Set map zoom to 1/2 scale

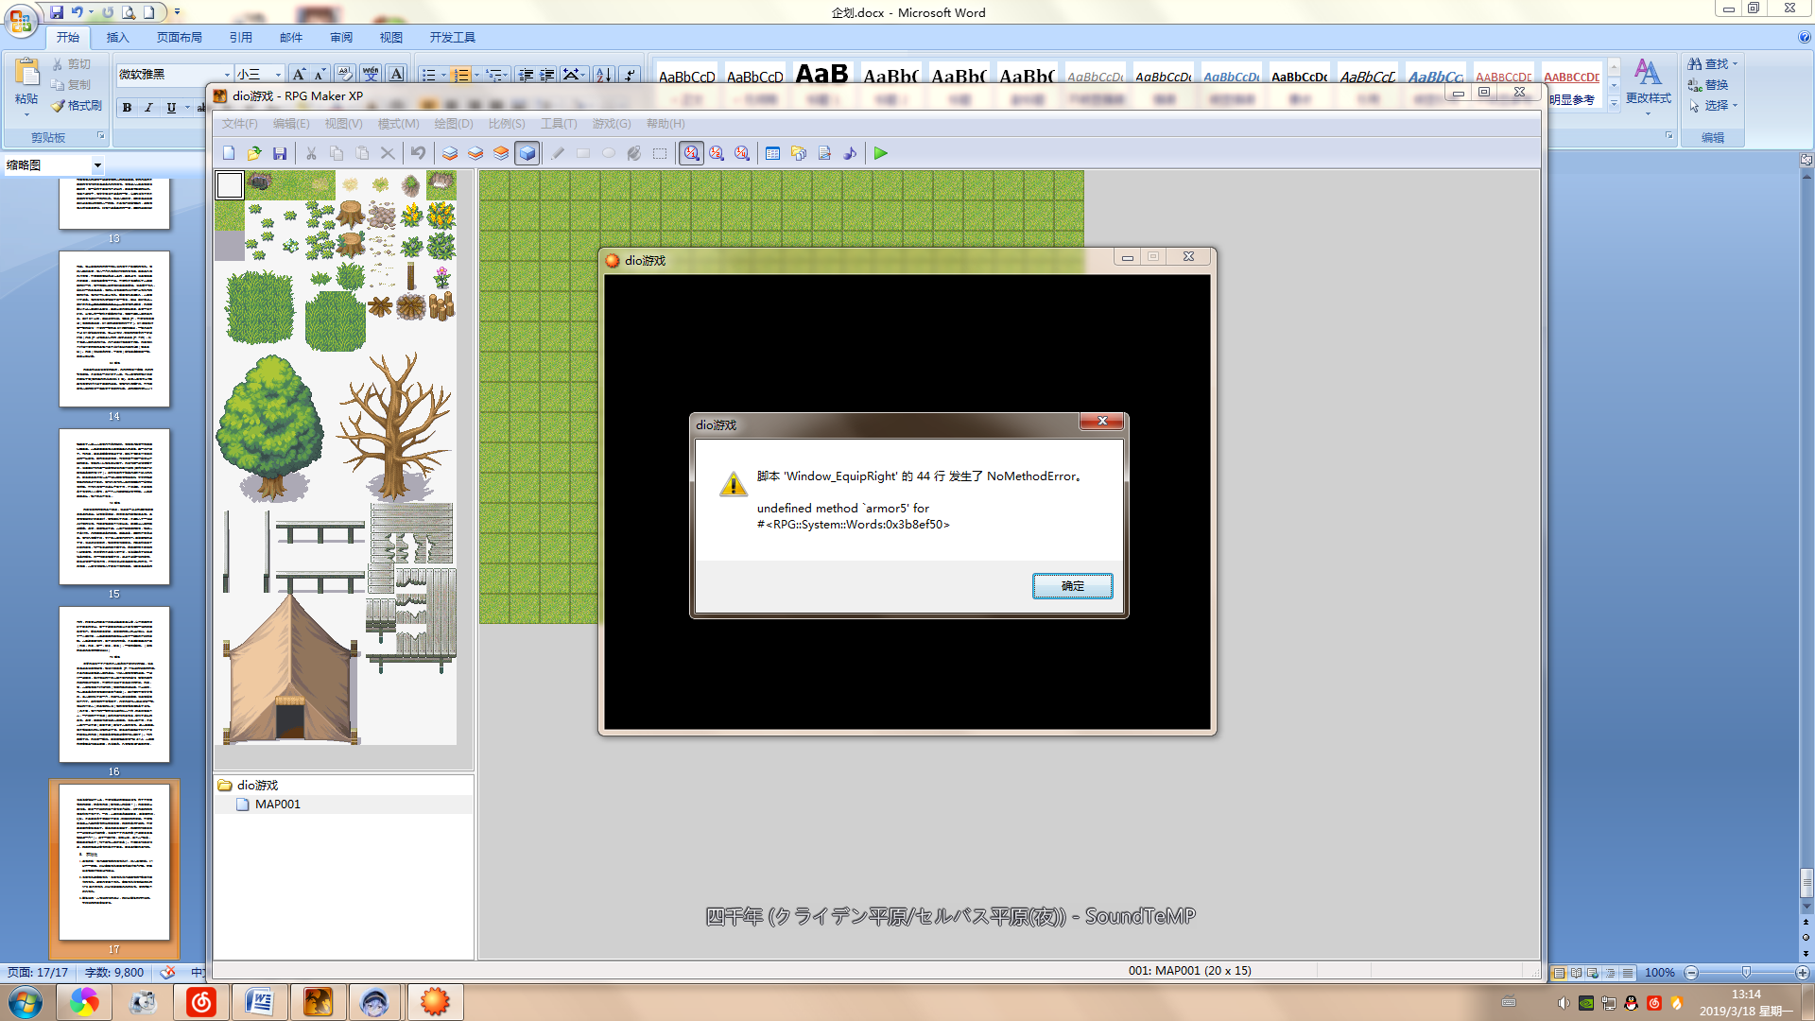717,153
